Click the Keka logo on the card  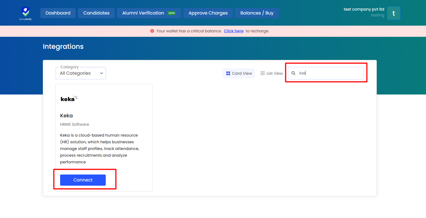[x=69, y=99]
